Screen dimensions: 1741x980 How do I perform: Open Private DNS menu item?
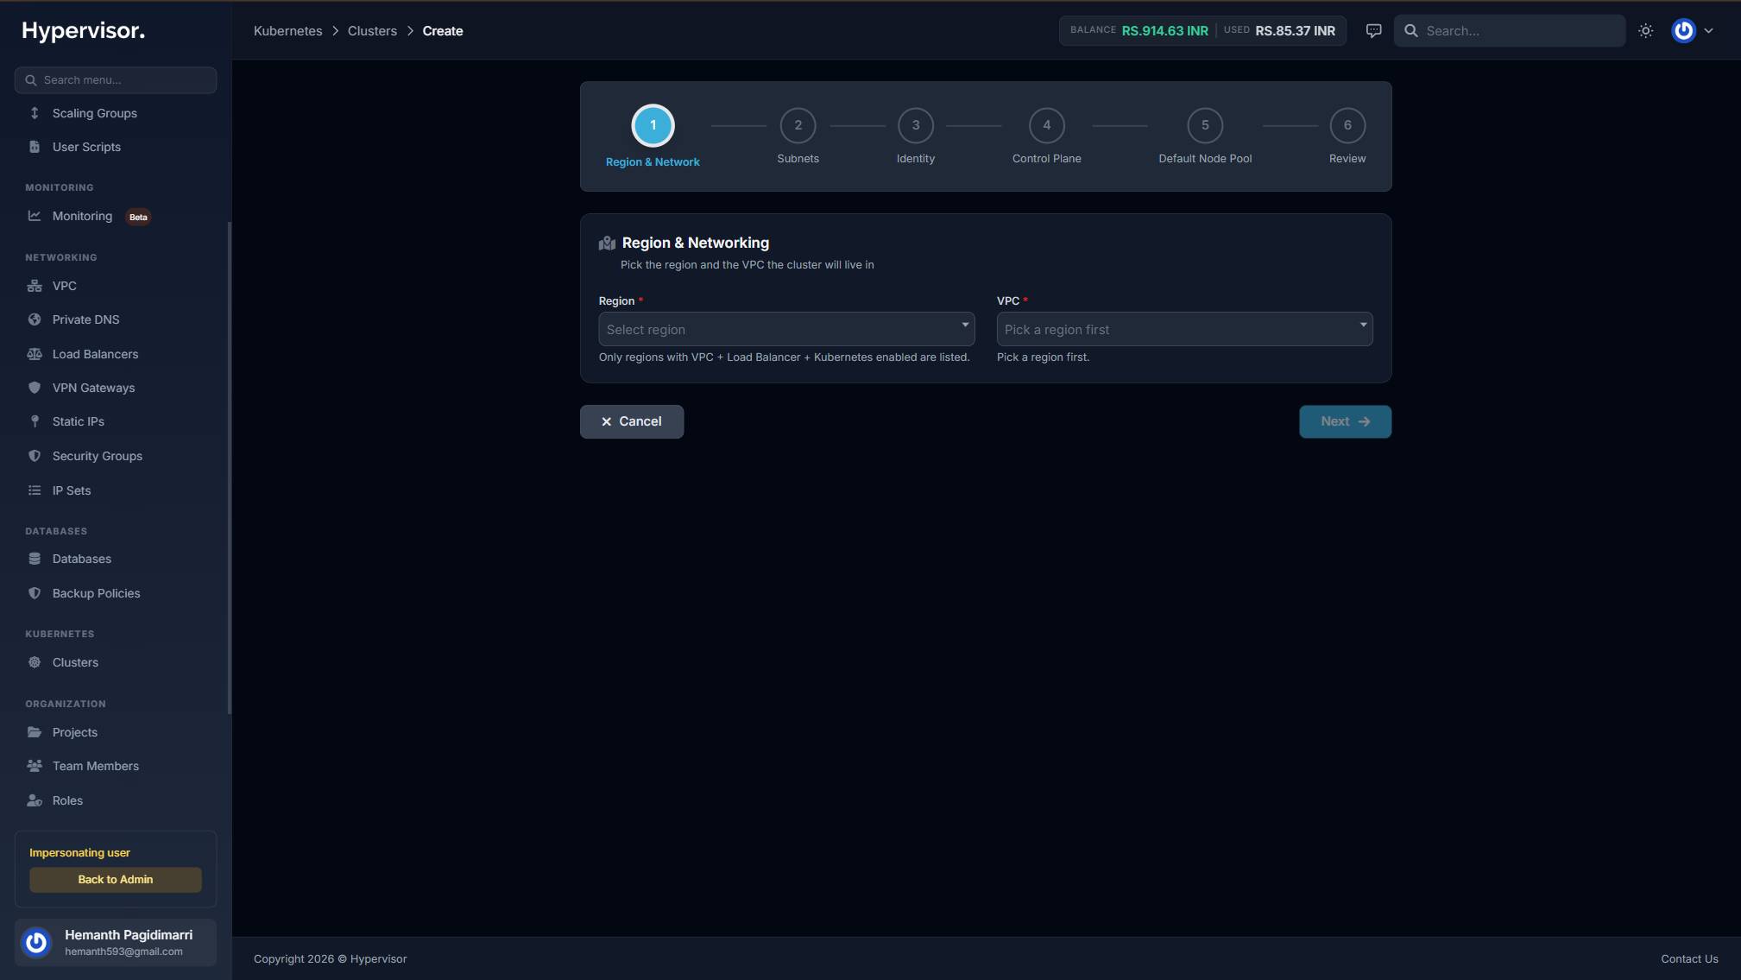116,319
